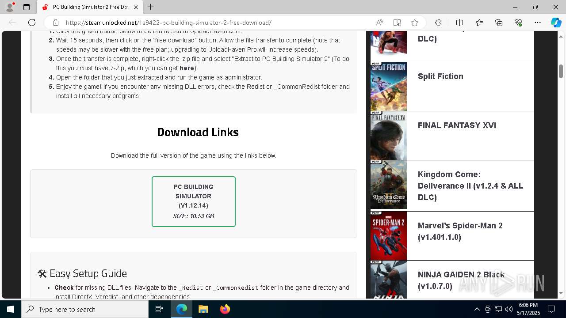
Task: Open a new tab with plus icon
Action: point(151,7)
